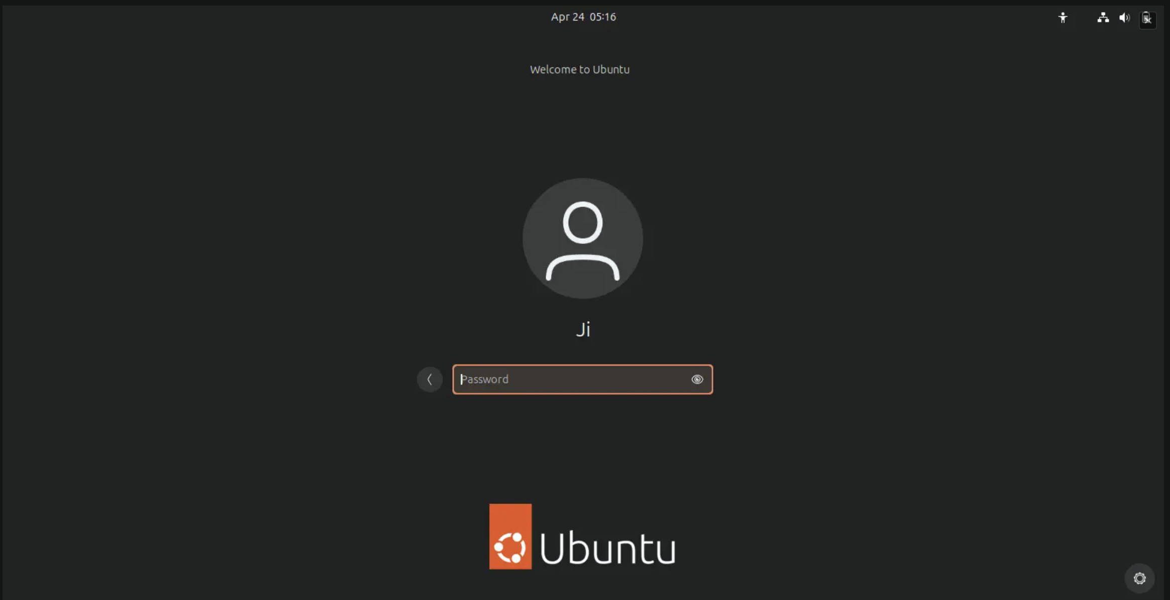Click the Apr 24 date in top bar
This screenshot has width=1170, height=600.
(x=567, y=17)
